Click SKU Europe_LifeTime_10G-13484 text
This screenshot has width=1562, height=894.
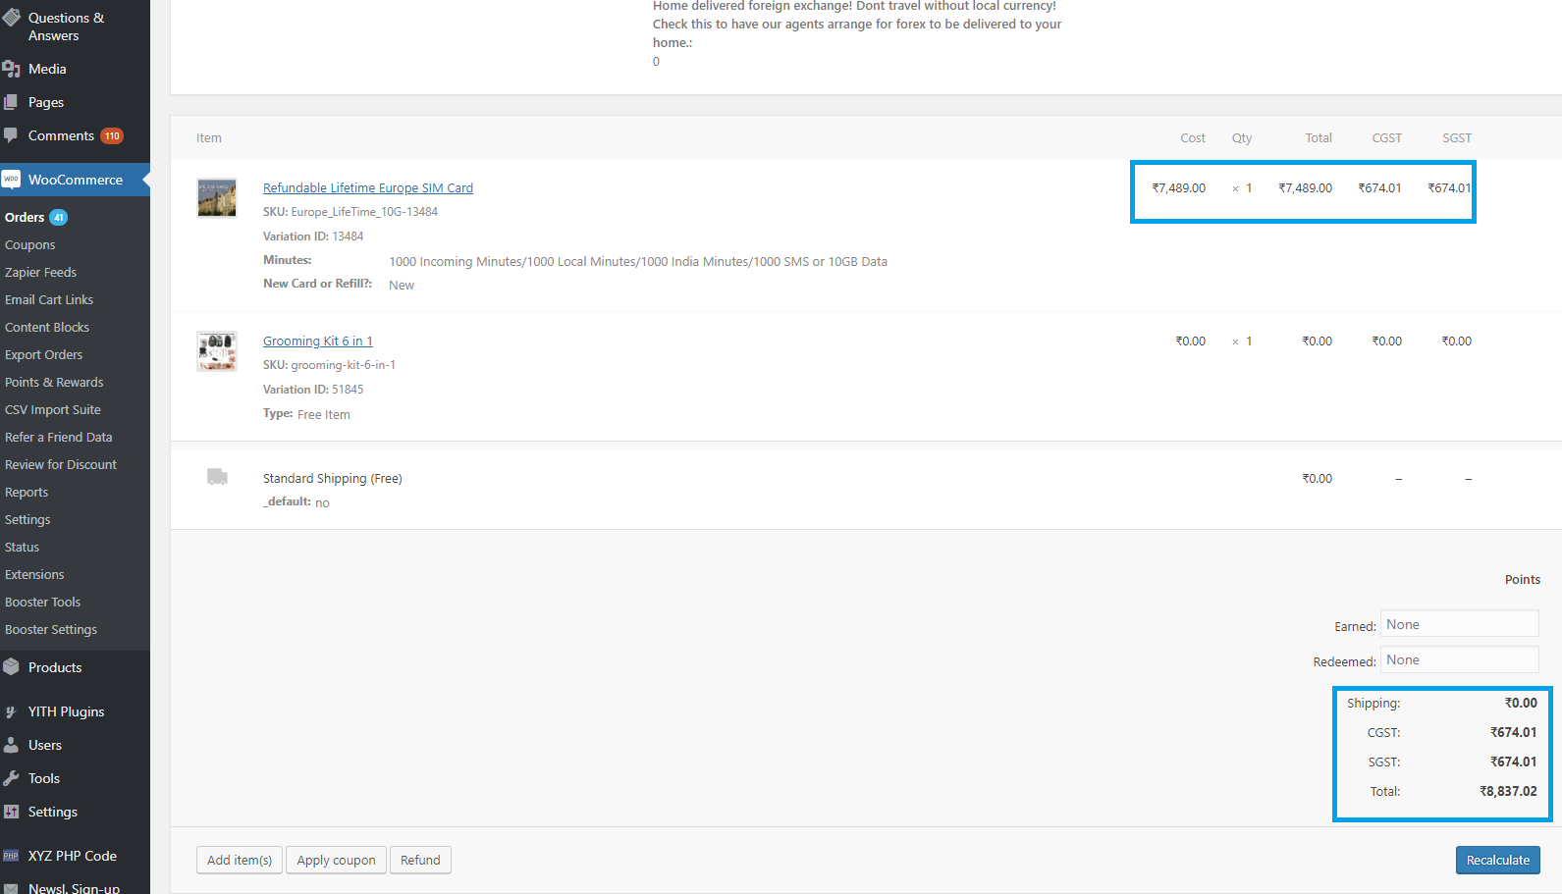(350, 212)
